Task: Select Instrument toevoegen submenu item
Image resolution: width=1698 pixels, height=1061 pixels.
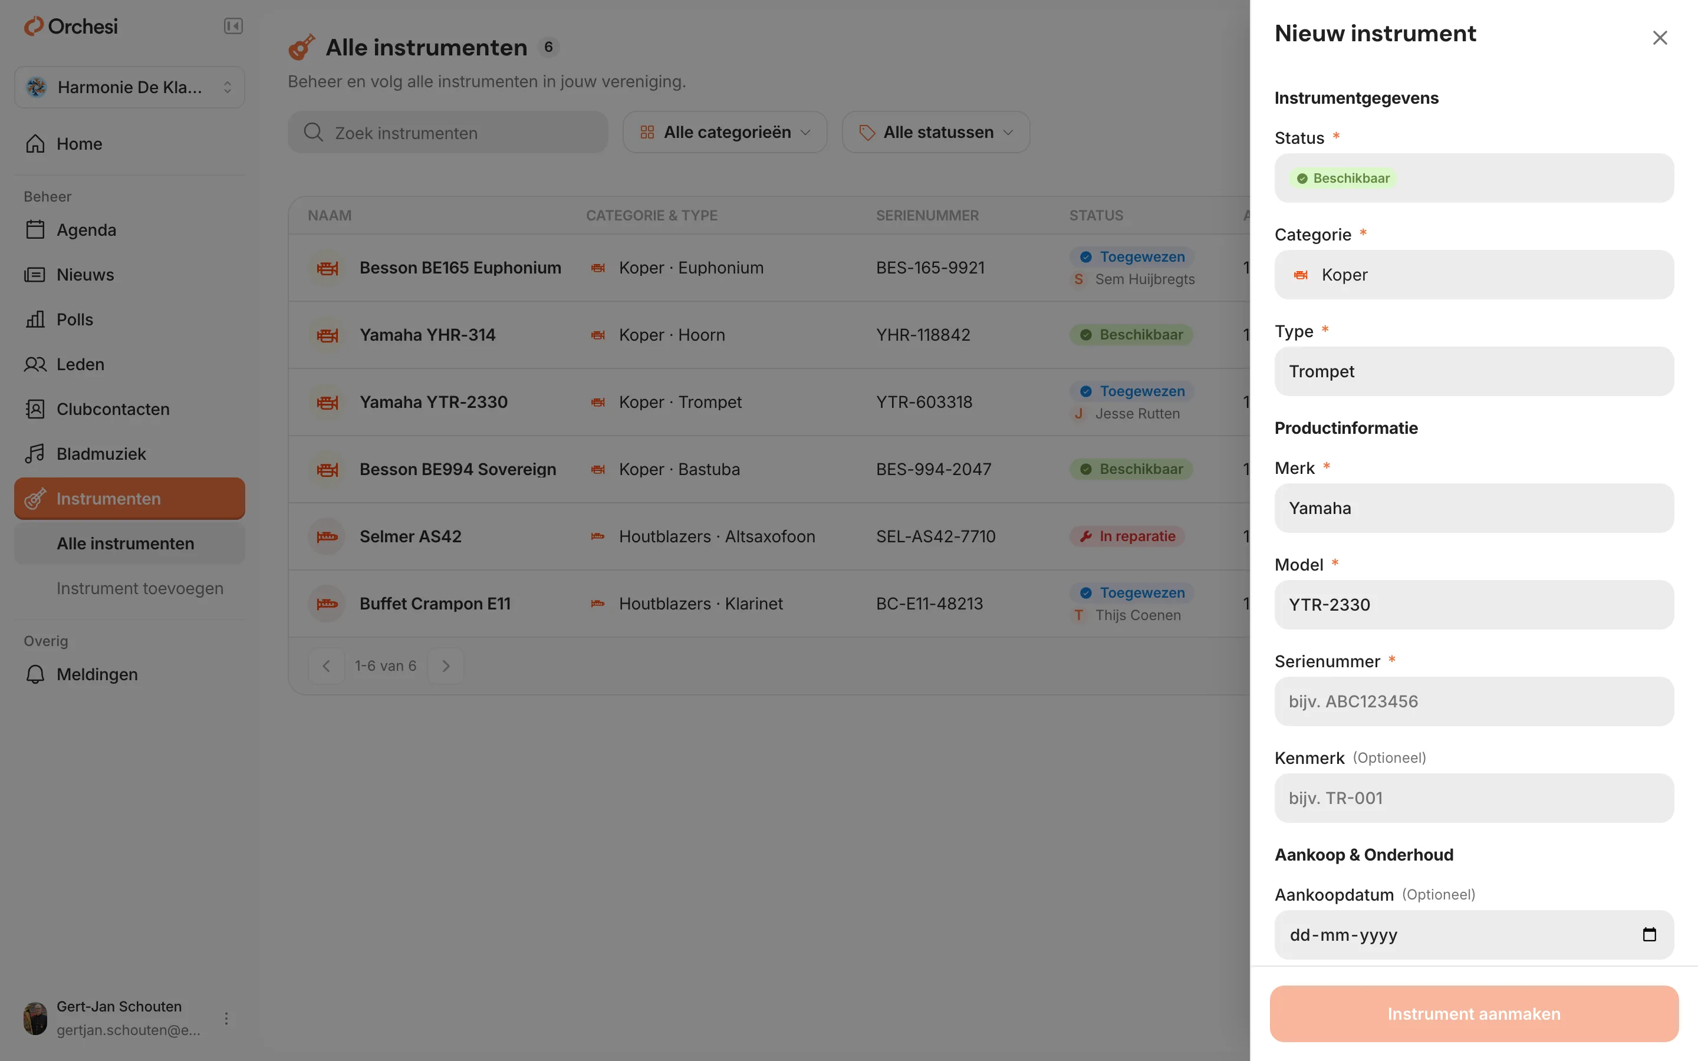Action: click(x=130, y=589)
